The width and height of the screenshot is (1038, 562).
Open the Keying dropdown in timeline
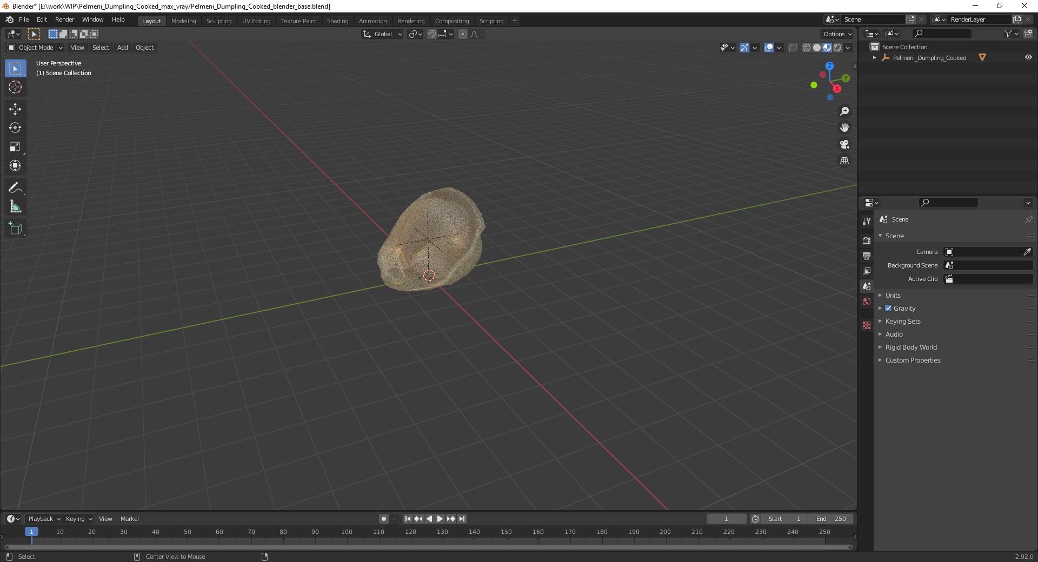78,519
